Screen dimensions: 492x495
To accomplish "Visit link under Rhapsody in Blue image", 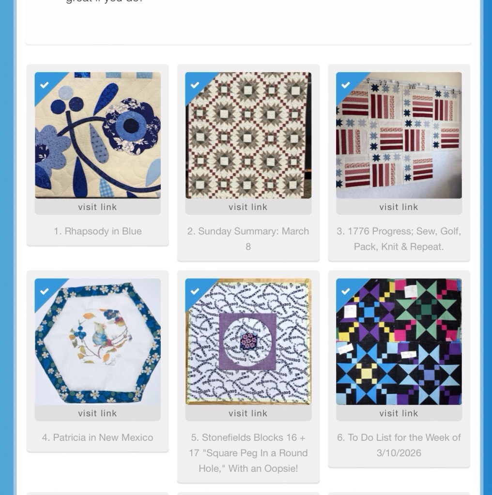I will tap(98, 207).
